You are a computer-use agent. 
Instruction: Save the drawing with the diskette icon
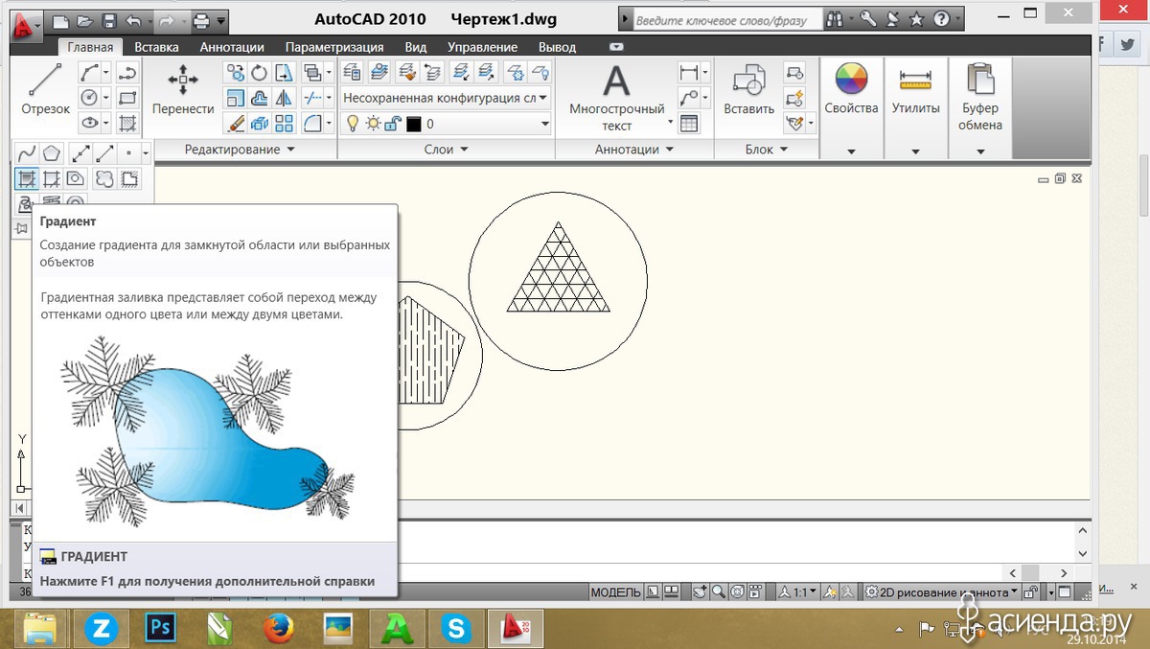(109, 20)
